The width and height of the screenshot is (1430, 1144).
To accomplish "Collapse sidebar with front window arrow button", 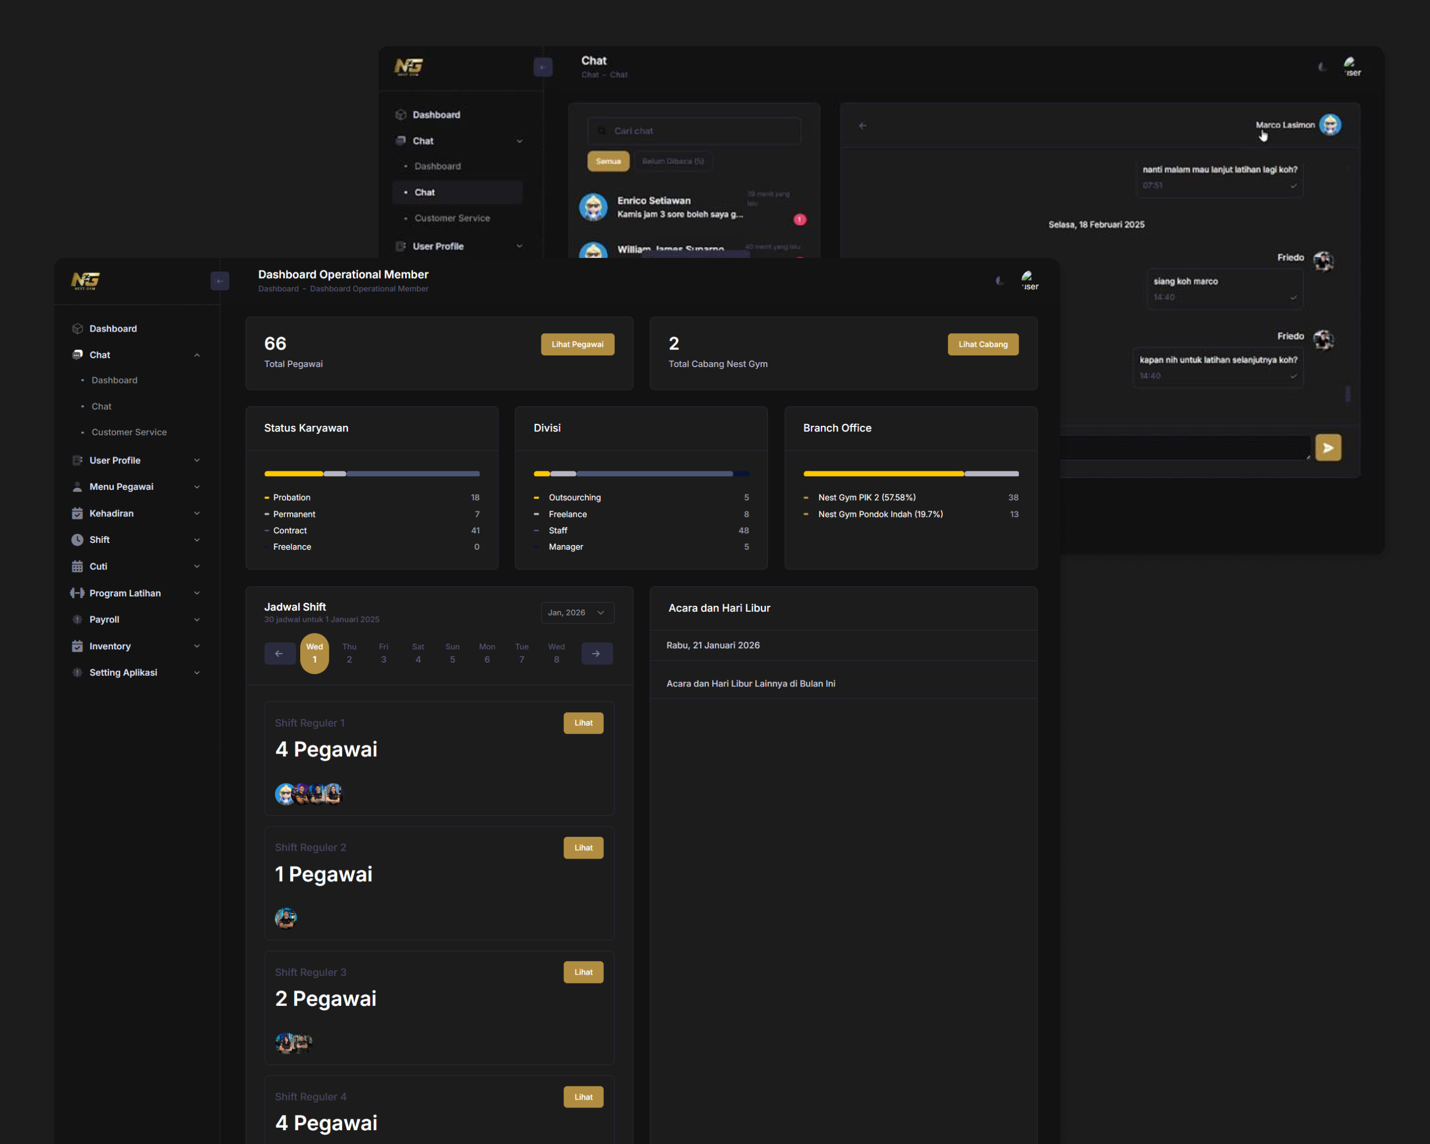I will tap(220, 281).
